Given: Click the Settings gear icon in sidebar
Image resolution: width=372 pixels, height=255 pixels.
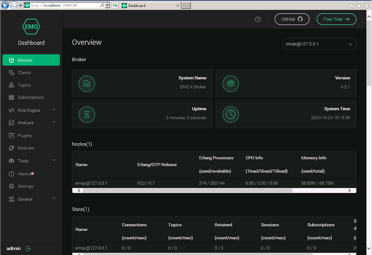Looking at the screenshot, I should click(11, 186).
